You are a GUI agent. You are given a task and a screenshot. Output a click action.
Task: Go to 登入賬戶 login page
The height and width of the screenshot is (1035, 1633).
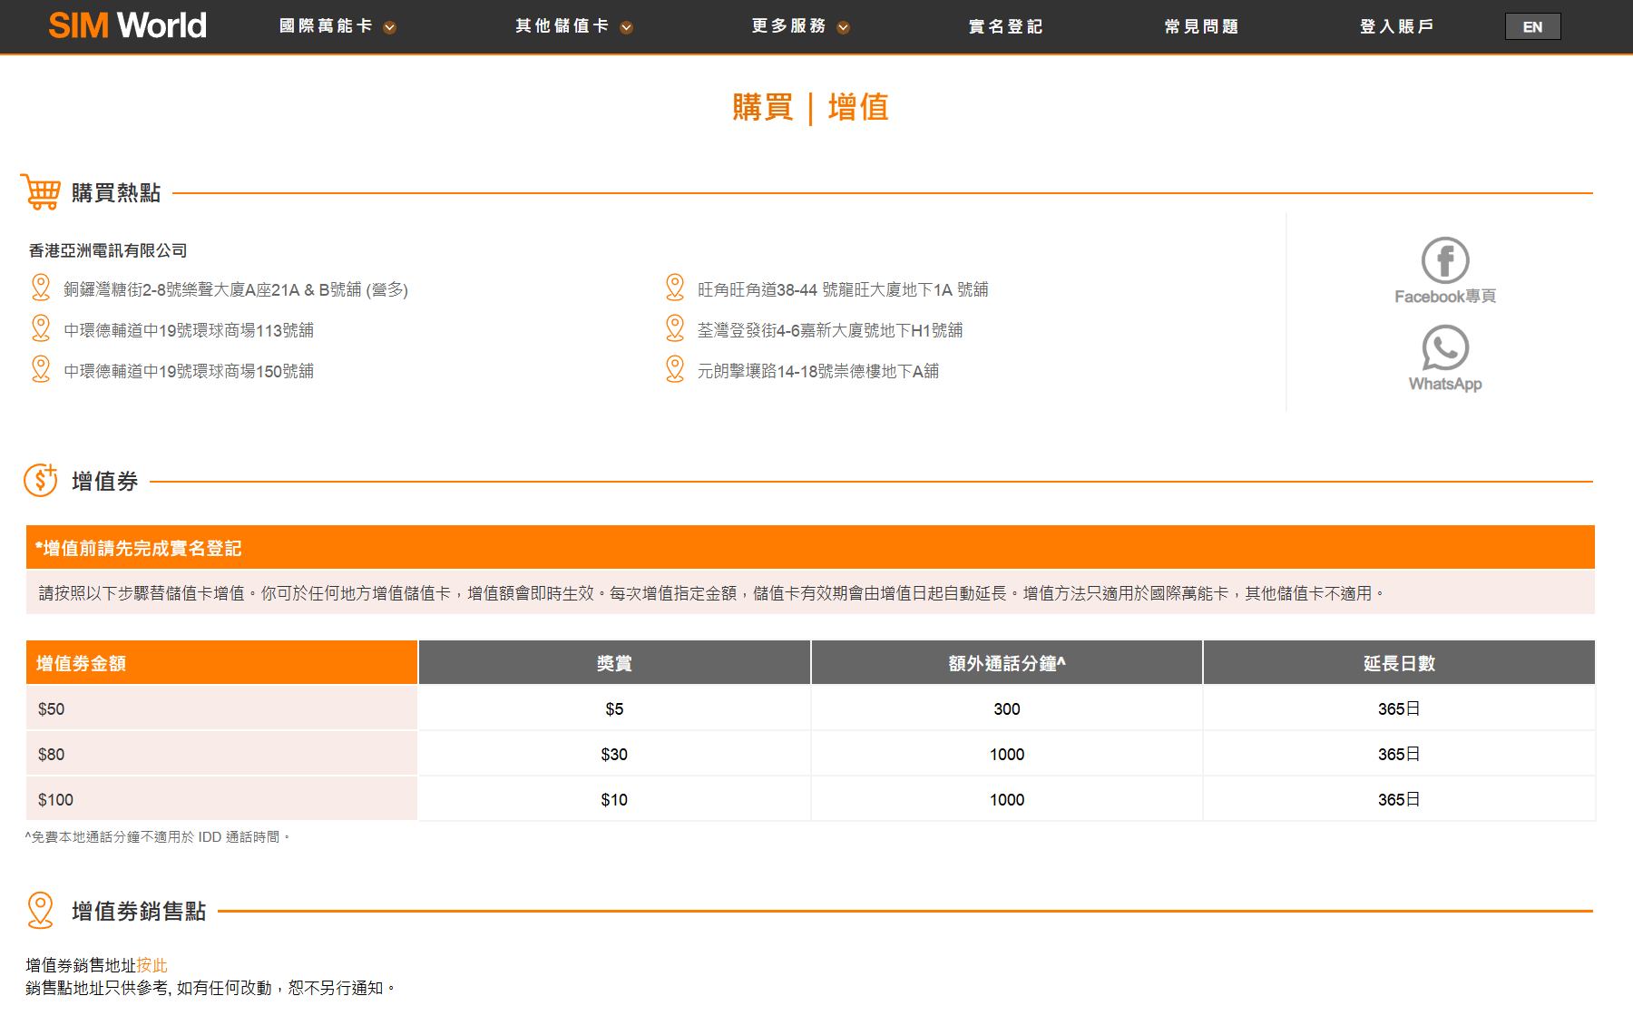(1396, 26)
